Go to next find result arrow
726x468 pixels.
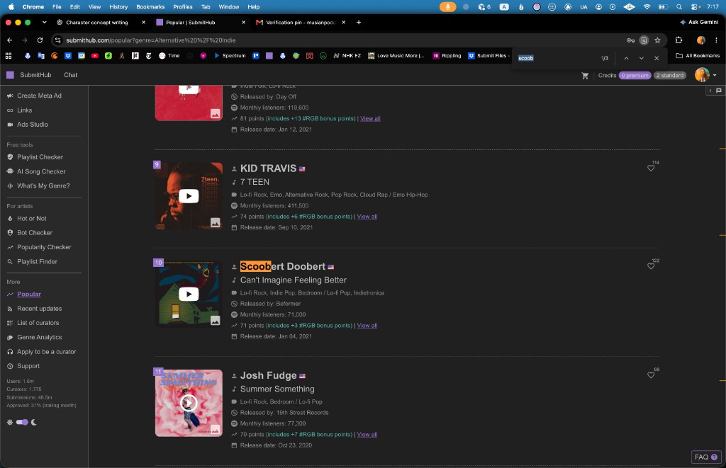point(641,58)
